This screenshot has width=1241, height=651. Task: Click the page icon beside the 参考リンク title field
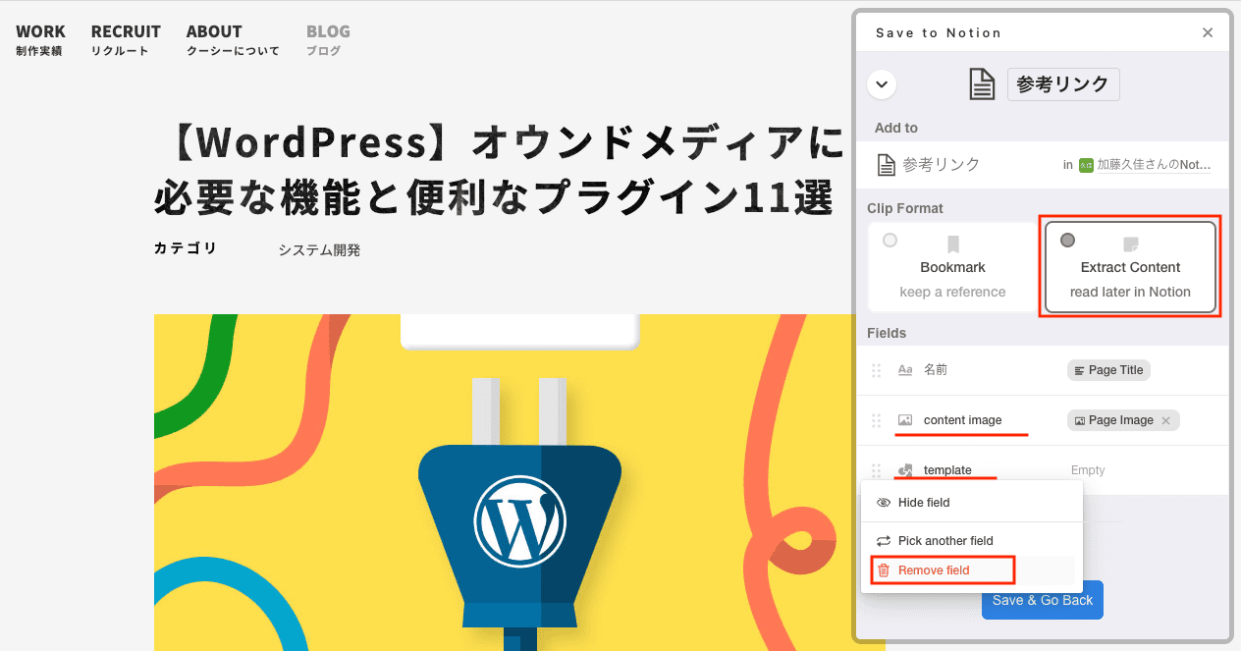982,84
